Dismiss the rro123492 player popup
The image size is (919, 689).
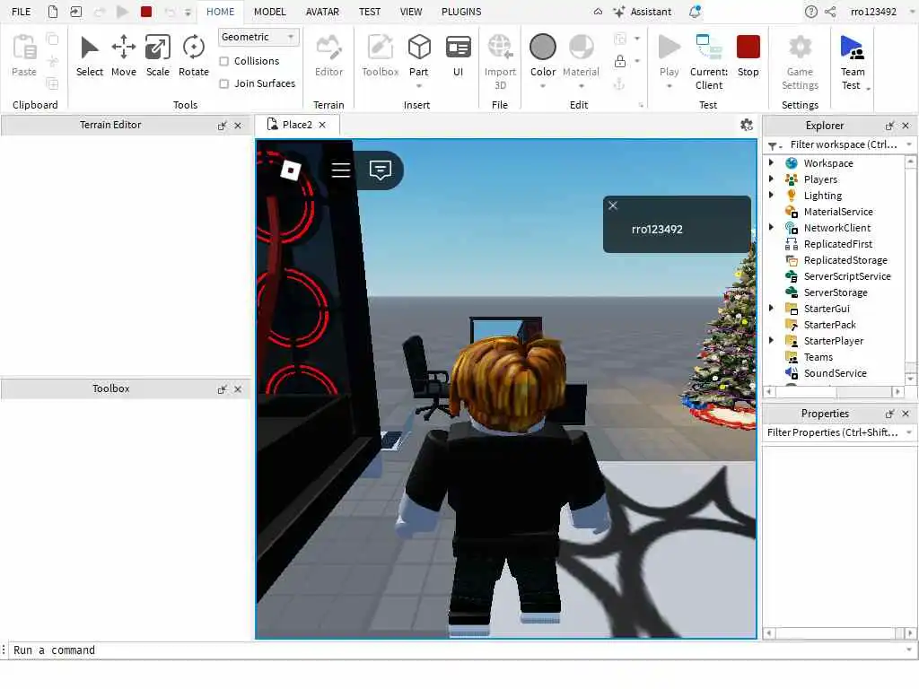pyautogui.click(x=612, y=205)
